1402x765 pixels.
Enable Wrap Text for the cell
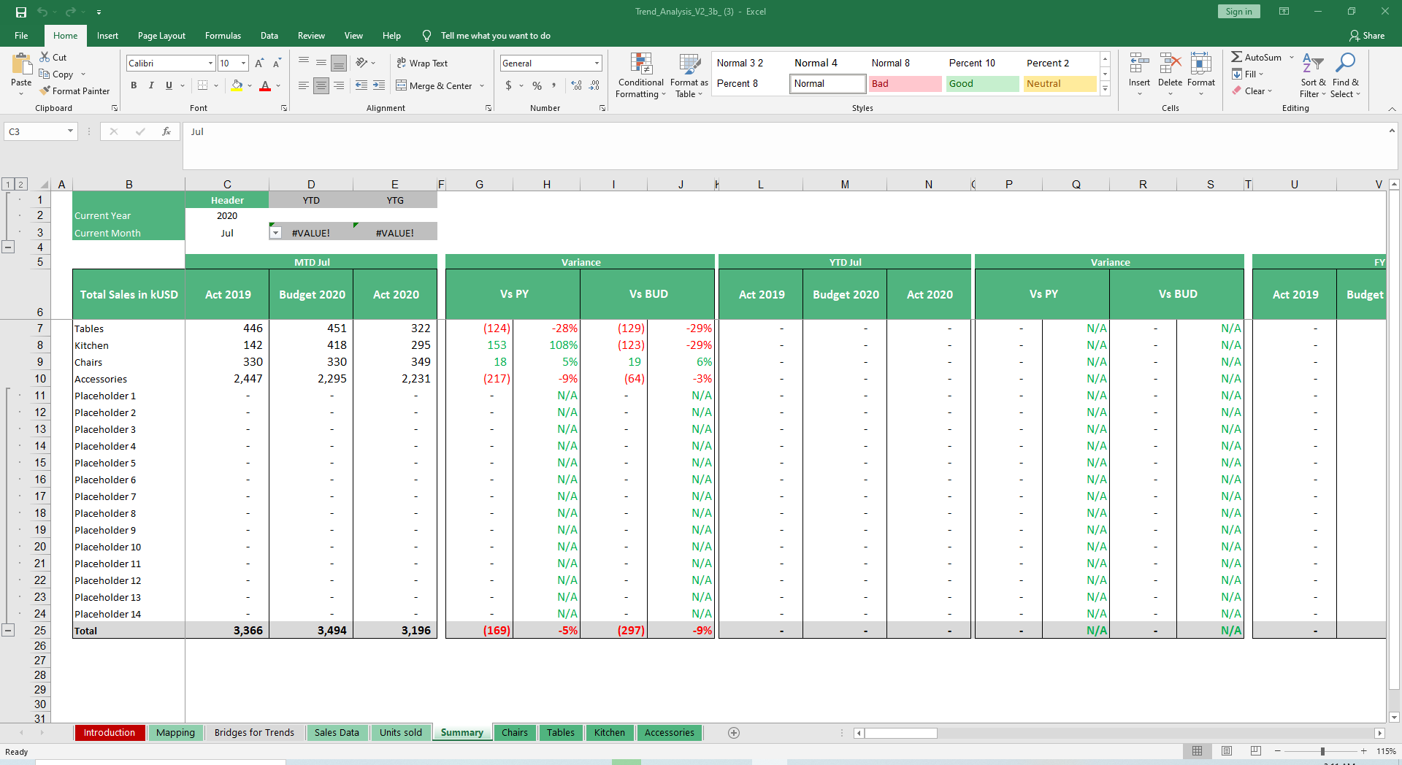pyautogui.click(x=422, y=64)
